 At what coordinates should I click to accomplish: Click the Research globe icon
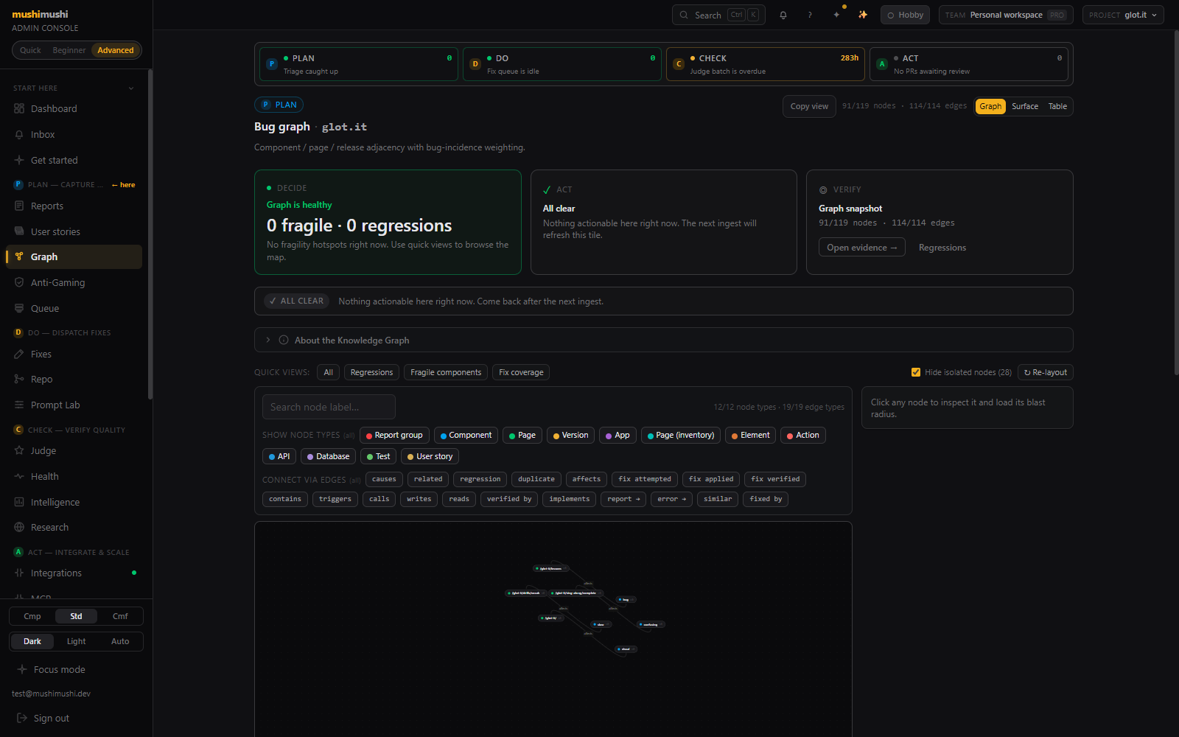point(19,527)
